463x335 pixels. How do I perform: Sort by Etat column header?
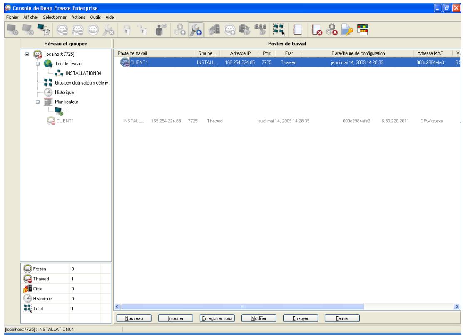click(289, 53)
